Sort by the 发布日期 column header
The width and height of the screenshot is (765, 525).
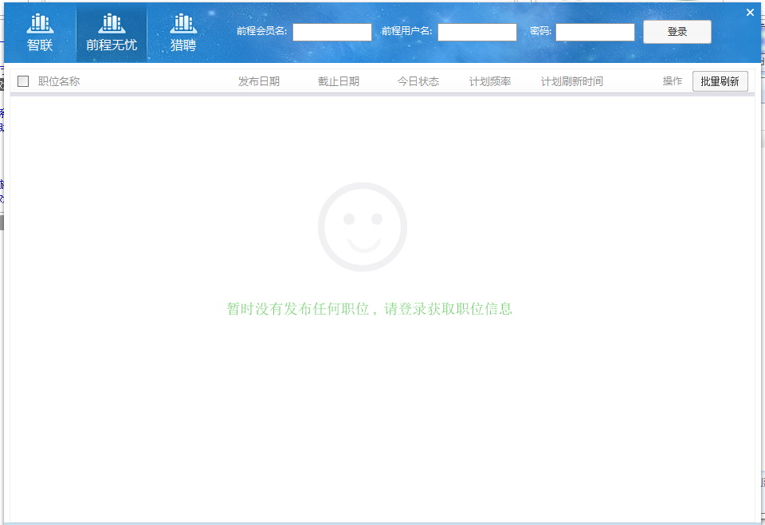coord(258,81)
